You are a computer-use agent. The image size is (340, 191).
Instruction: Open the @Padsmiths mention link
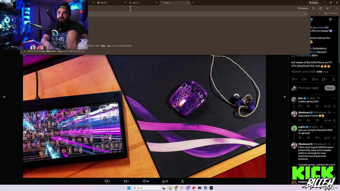tap(303, 55)
